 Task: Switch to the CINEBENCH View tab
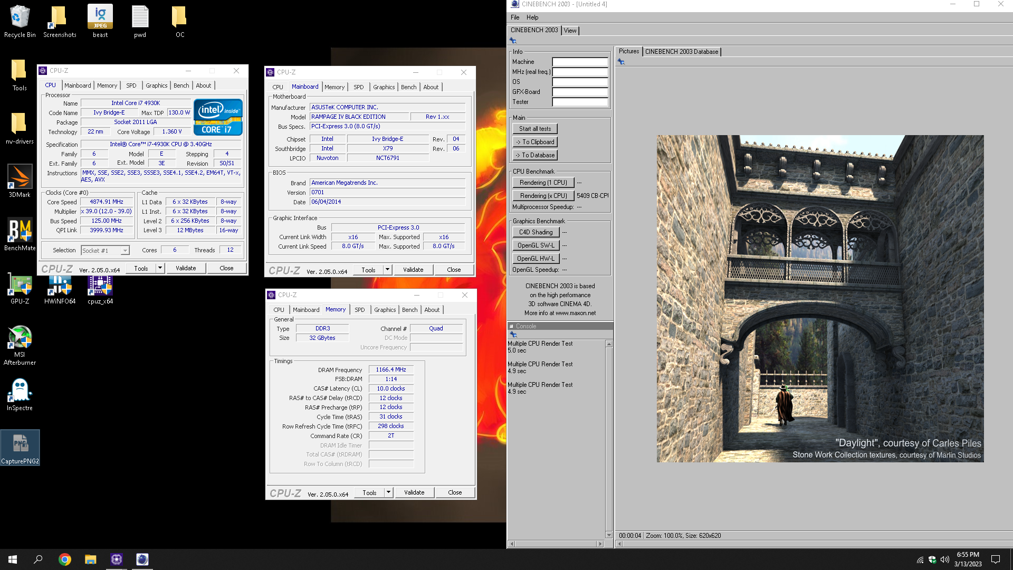point(570,31)
